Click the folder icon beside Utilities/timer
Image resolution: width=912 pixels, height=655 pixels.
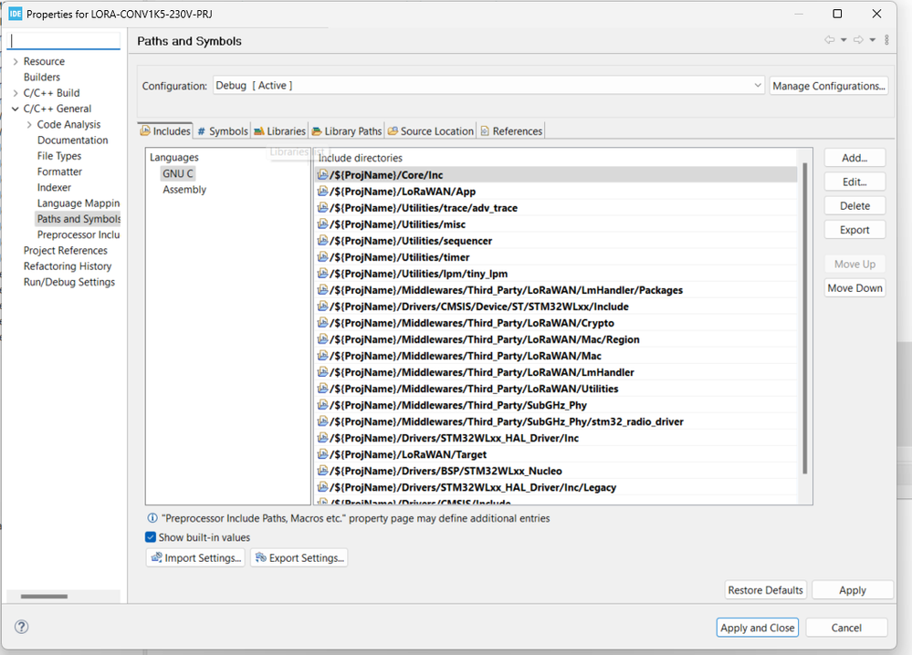click(x=322, y=256)
